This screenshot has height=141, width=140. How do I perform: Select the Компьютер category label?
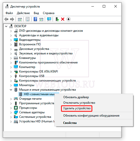pos(27,67)
